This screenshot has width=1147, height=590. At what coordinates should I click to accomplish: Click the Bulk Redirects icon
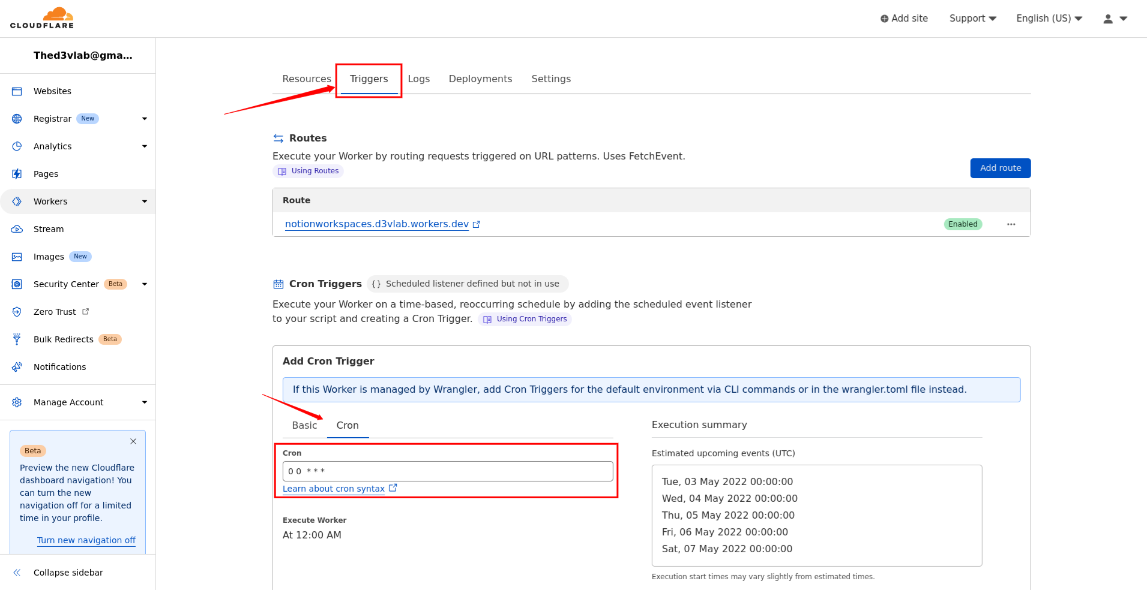(x=17, y=339)
